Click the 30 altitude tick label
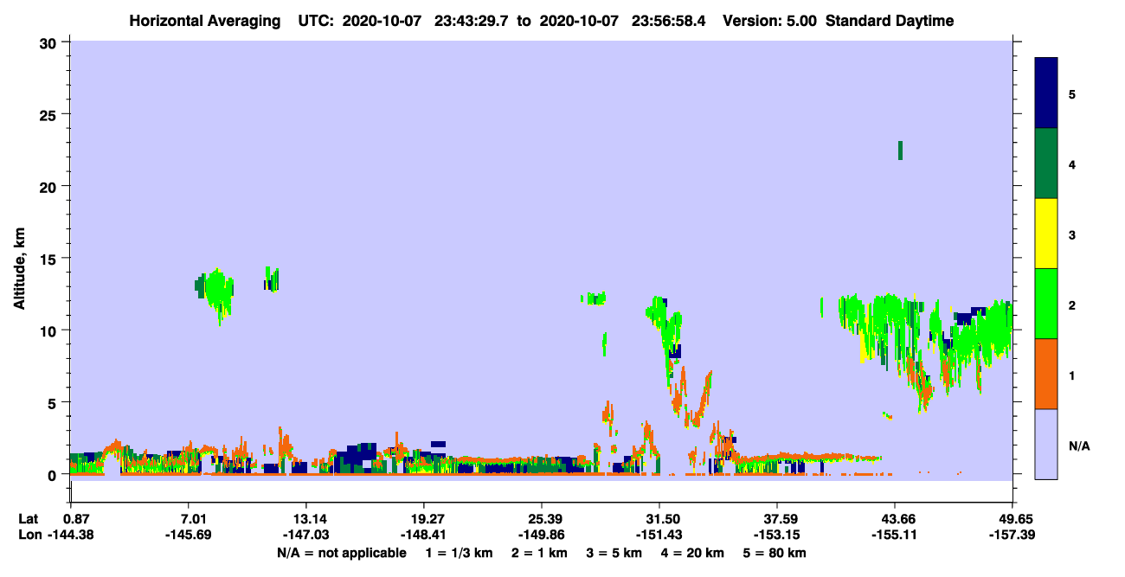1125x577 pixels. 49,42
